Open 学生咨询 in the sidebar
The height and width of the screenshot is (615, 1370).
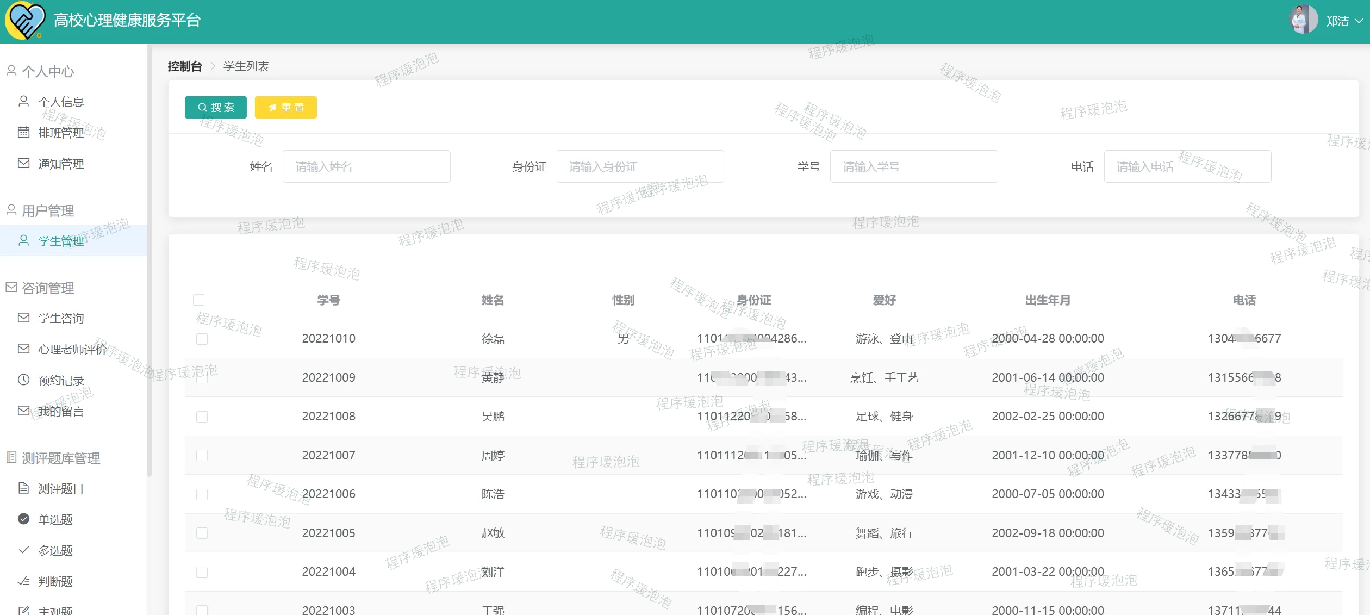[61, 318]
